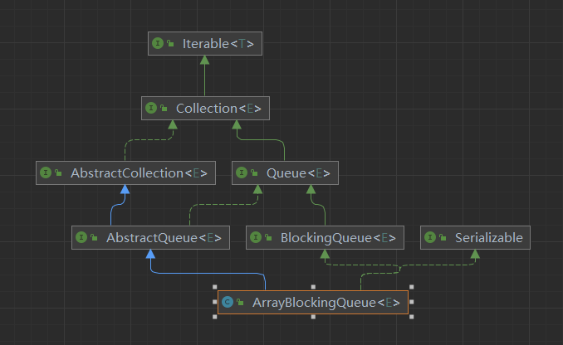Click the interface icon on the Iterable<T> node
This screenshot has height=345, width=563.
[x=158, y=43]
